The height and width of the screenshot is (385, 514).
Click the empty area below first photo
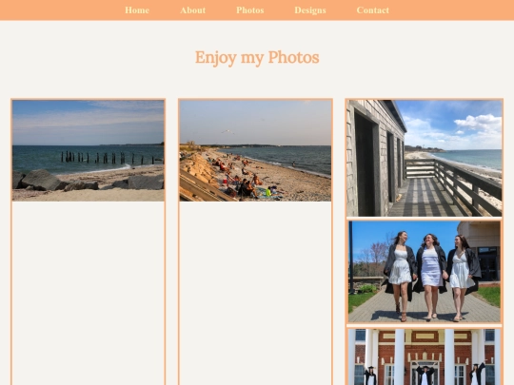pos(89,293)
